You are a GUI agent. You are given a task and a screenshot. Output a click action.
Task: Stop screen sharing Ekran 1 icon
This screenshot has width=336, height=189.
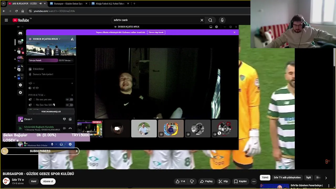click(64, 119)
